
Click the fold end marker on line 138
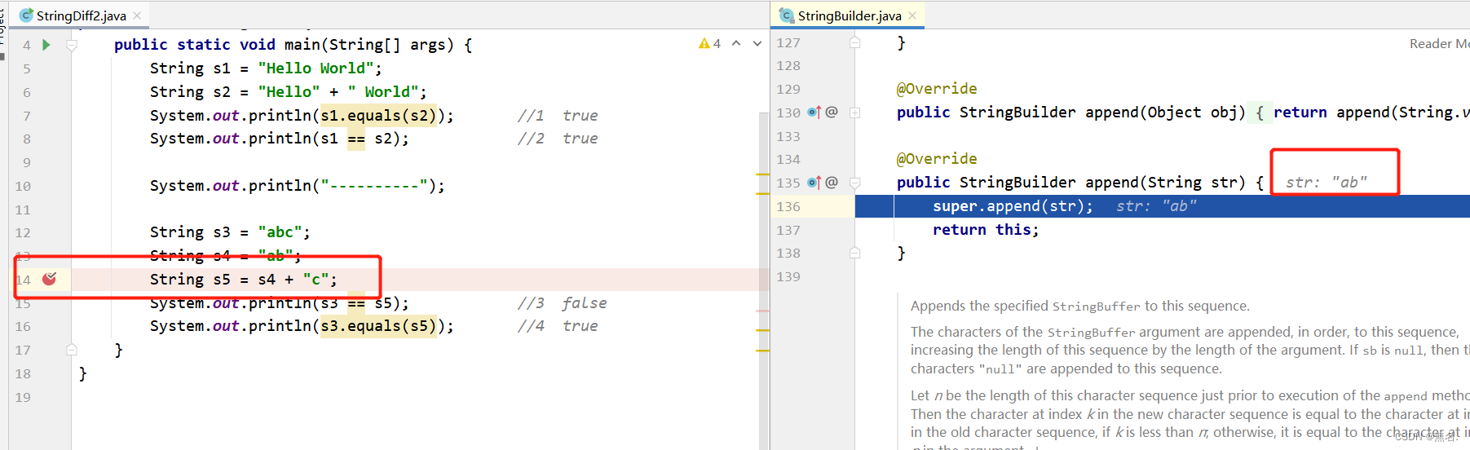coord(855,253)
